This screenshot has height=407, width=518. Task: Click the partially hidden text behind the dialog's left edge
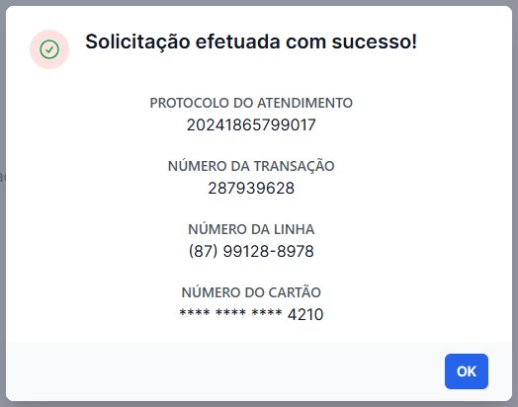[x=3, y=177]
